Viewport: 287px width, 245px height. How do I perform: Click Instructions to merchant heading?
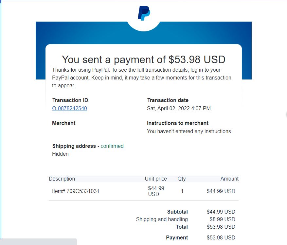pyautogui.click(x=178, y=123)
